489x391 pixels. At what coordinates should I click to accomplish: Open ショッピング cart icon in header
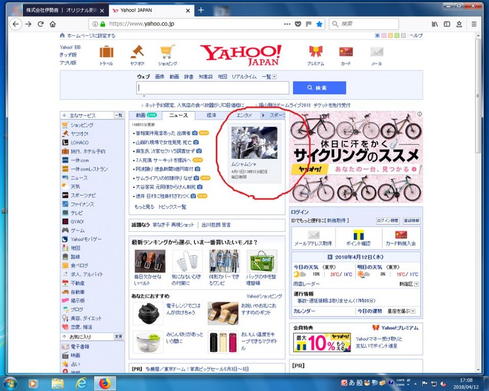(x=167, y=52)
